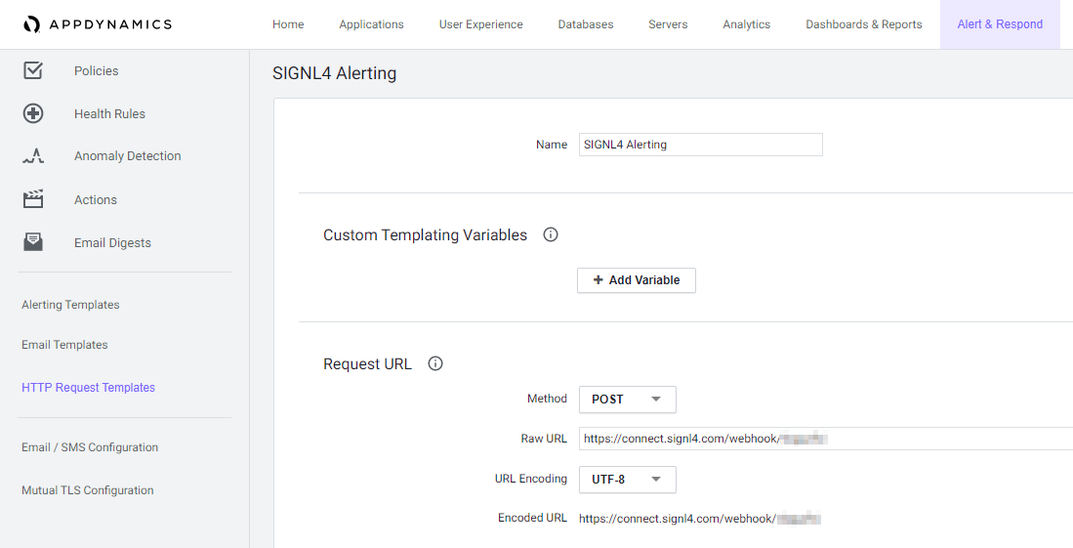Viewport: 1073px width, 548px height.
Task: Open Email / SMS Configuration link
Action: click(90, 447)
